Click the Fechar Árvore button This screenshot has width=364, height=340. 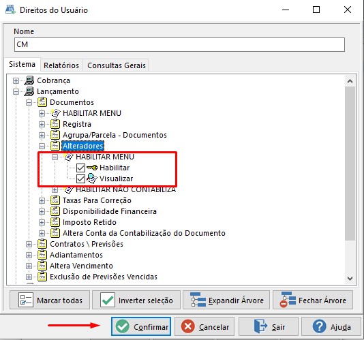(313, 300)
